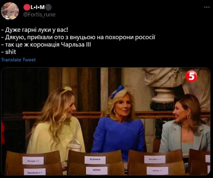
Task: Open the three-dots more options menu
Action: pos(207,7)
